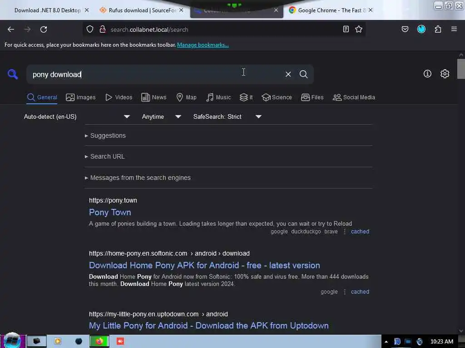The width and height of the screenshot is (465, 348).
Task: Open the Softonic result menu dots
Action: (345, 291)
